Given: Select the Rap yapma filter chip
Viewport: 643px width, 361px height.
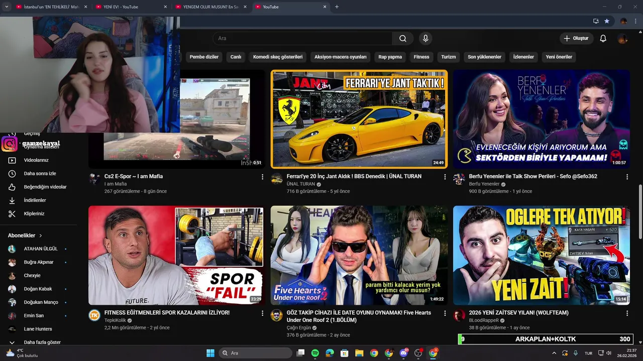Looking at the screenshot, I should [390, 57].
